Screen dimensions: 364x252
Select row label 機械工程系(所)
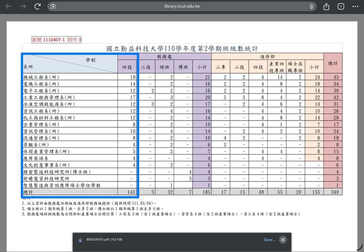[42, 77]
